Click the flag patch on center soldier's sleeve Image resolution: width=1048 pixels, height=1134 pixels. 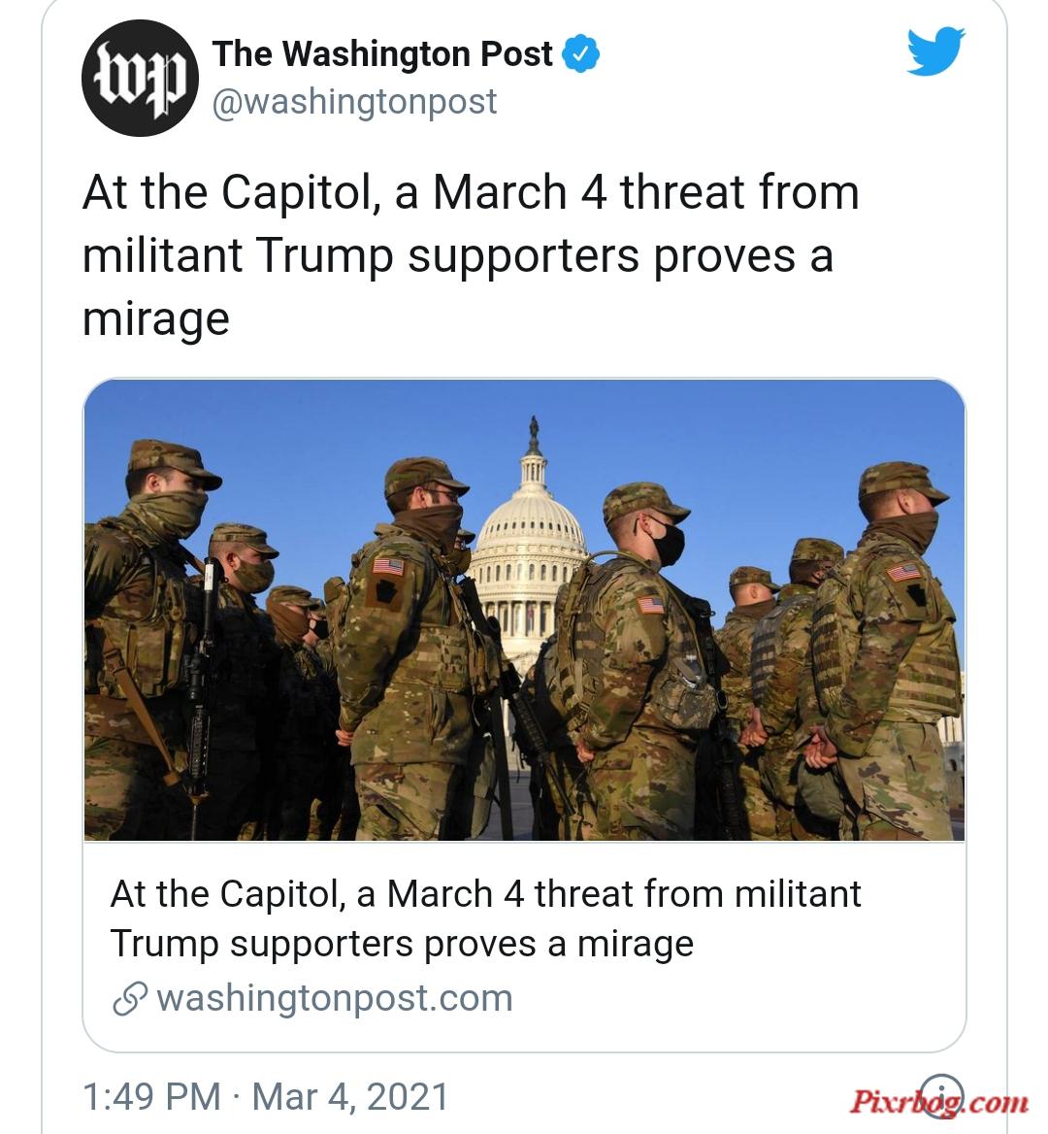(388, 565)
